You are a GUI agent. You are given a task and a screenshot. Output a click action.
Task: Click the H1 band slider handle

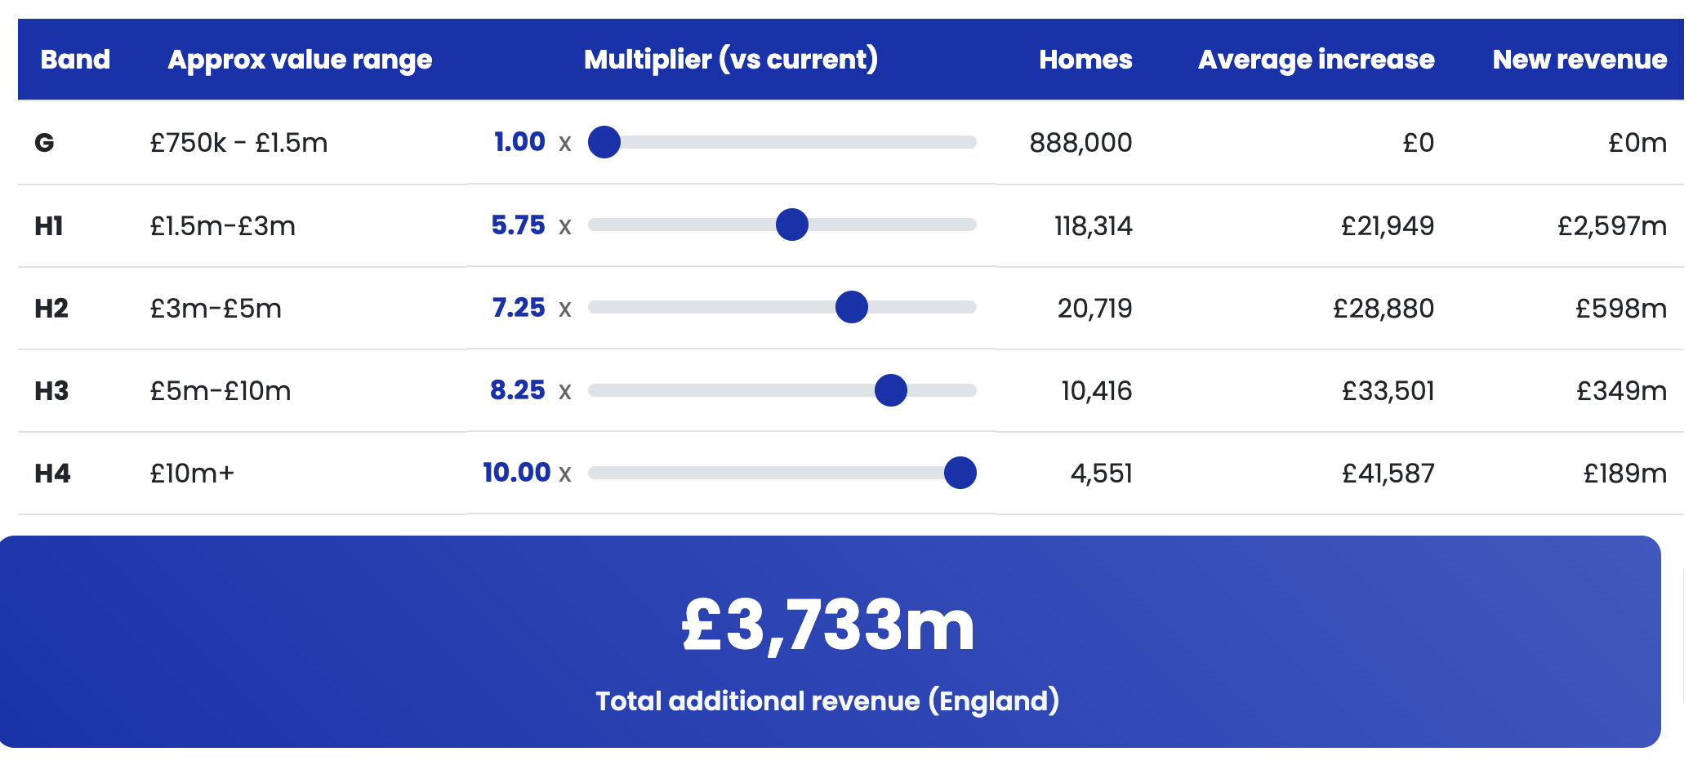pyautogui.click(x=791, y=225)
